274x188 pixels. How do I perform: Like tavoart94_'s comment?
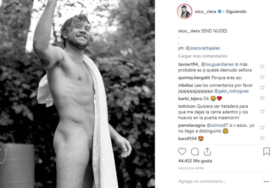(x=262, y=67)
